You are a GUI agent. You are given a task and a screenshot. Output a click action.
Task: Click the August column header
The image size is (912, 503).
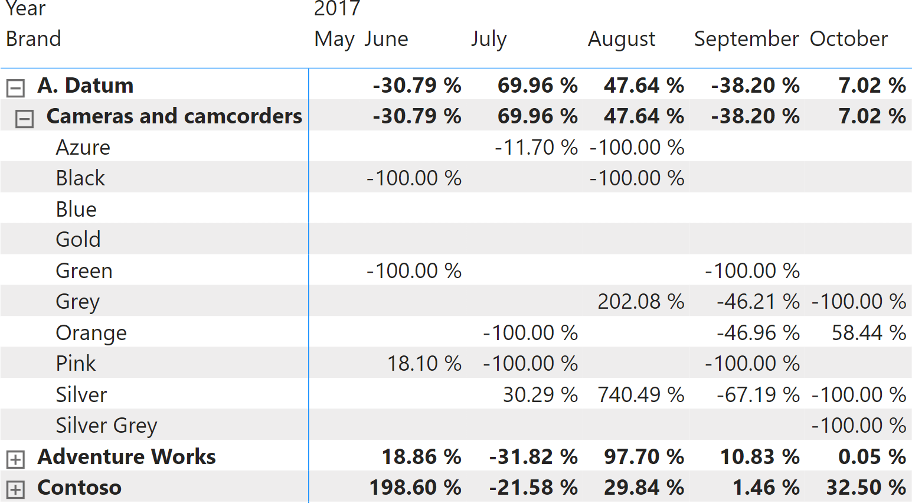(622, 39)
